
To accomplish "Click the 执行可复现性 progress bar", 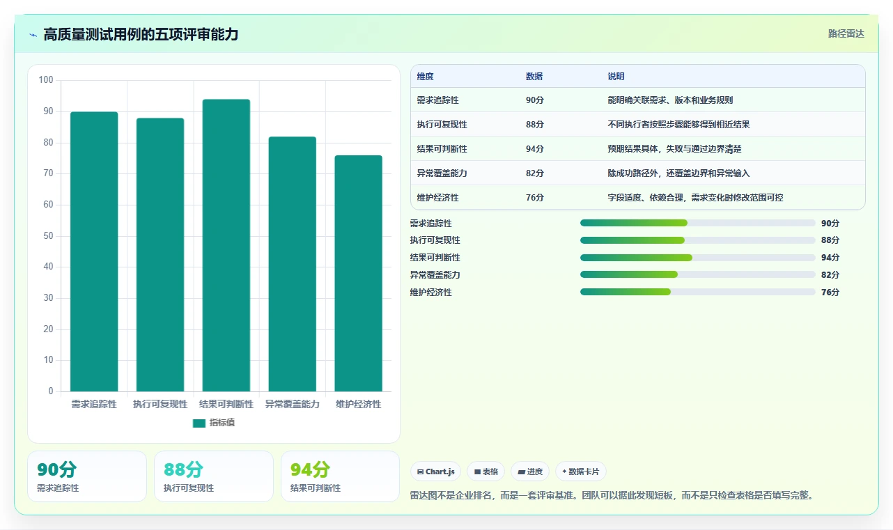I will pyautogui.click(x=697, y=240).
